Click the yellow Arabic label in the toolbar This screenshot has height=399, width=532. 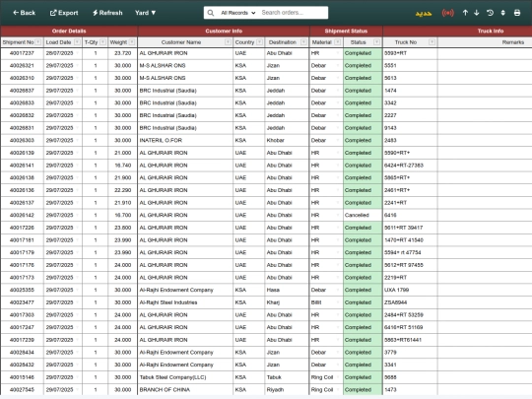coord(424,13)
